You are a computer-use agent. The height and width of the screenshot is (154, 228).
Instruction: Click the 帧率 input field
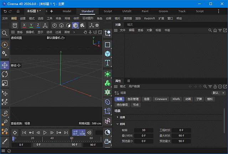click(x=143, y=130)
